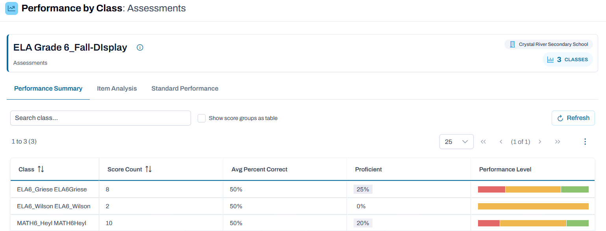Screen dimensions: 606x231
Task: Enable Show score groups as table
Action: point(202,118)
